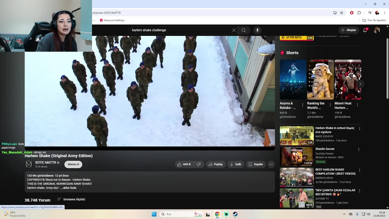Open Anyma & Rebüke short thumbnail
The height and width of the screenshot is (219, 389).
coord(293,79)
